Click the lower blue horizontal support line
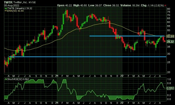 [88, 57]
